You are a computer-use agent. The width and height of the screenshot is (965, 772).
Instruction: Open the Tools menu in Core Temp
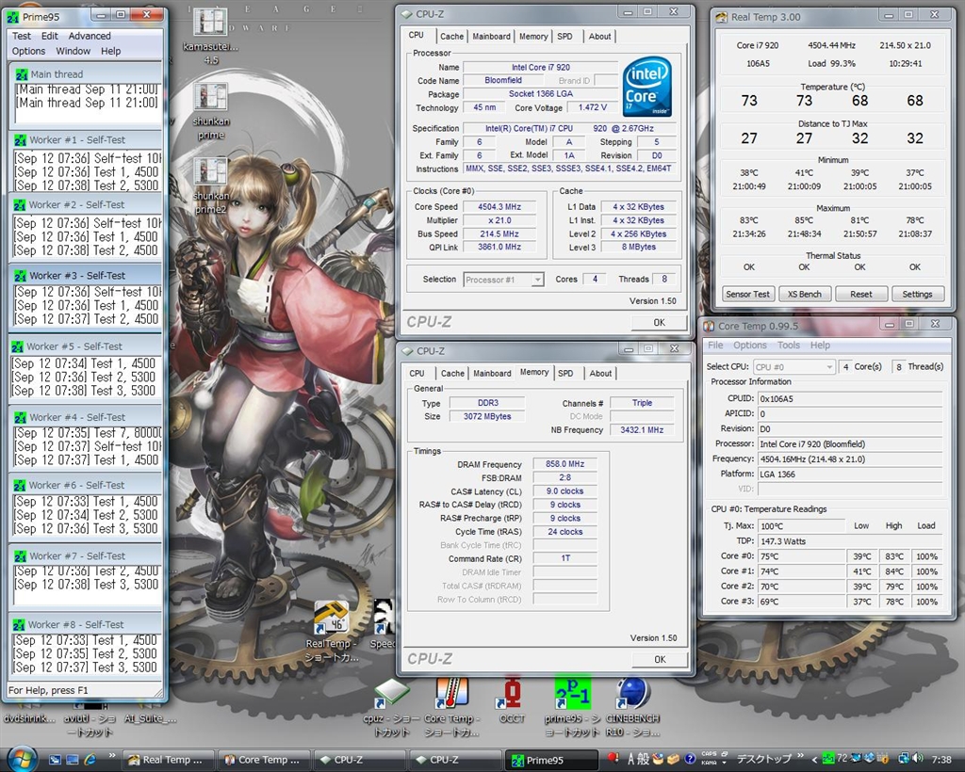[788, 346]
